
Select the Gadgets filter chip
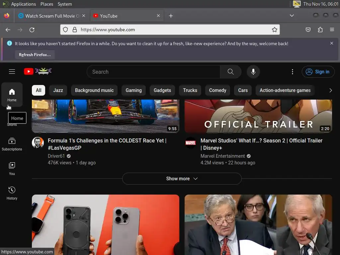[162, 90]
